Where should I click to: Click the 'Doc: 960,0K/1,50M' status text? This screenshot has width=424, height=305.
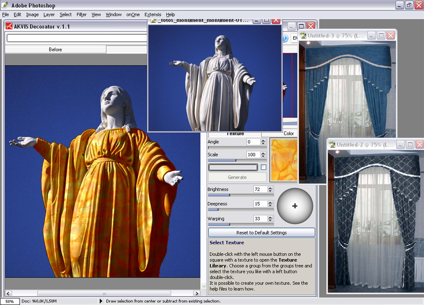pos(39,301)
